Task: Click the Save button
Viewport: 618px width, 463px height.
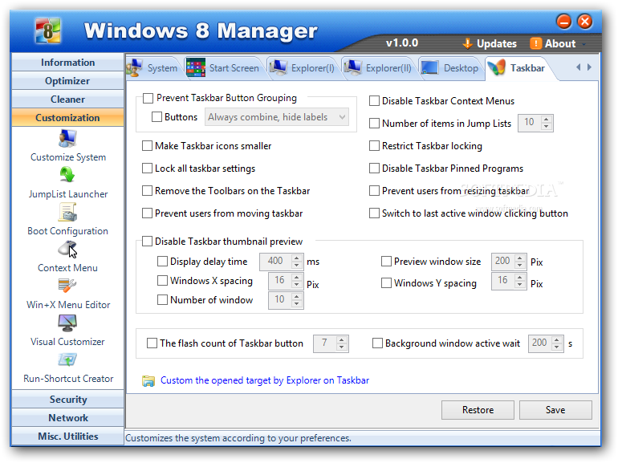Action: (555, 410)
